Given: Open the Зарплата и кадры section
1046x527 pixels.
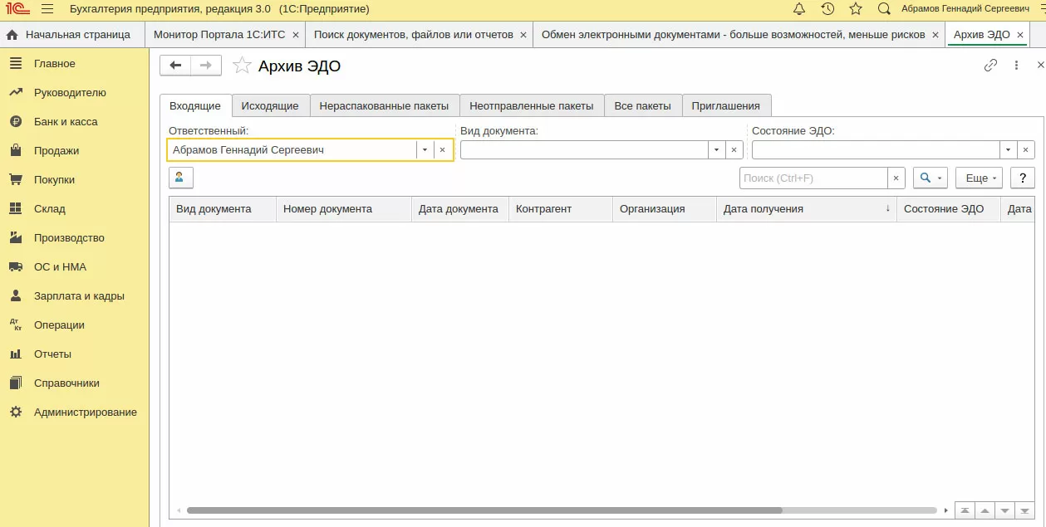Looking at the screenshot, I should [x=74, y=296].
